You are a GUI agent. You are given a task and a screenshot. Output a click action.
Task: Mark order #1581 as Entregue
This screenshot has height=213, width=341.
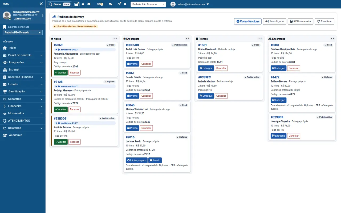[x=206, y=68]
